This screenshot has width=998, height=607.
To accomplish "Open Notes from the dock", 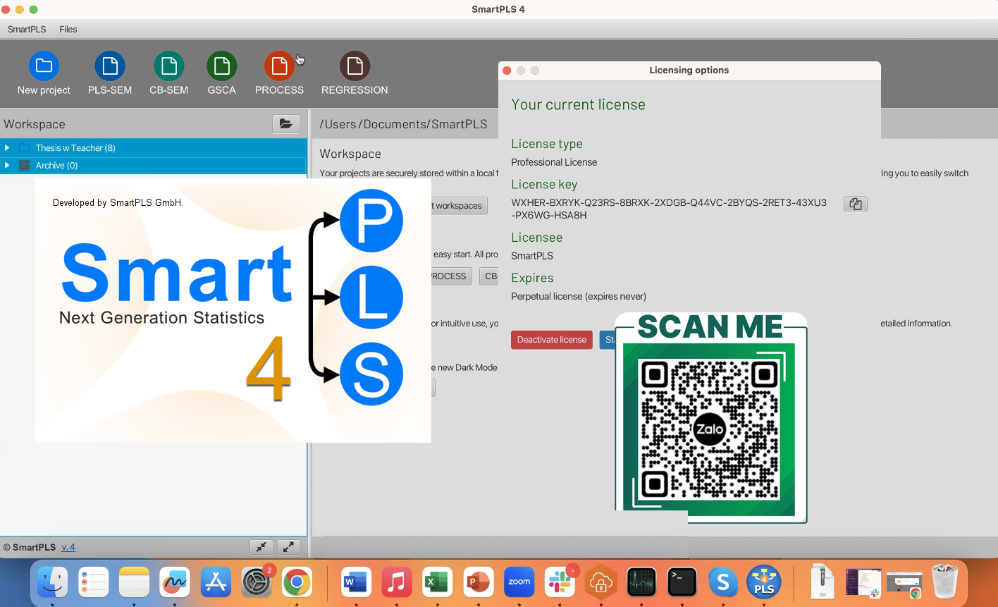I will pyautogui.click(x=134, y=582).
